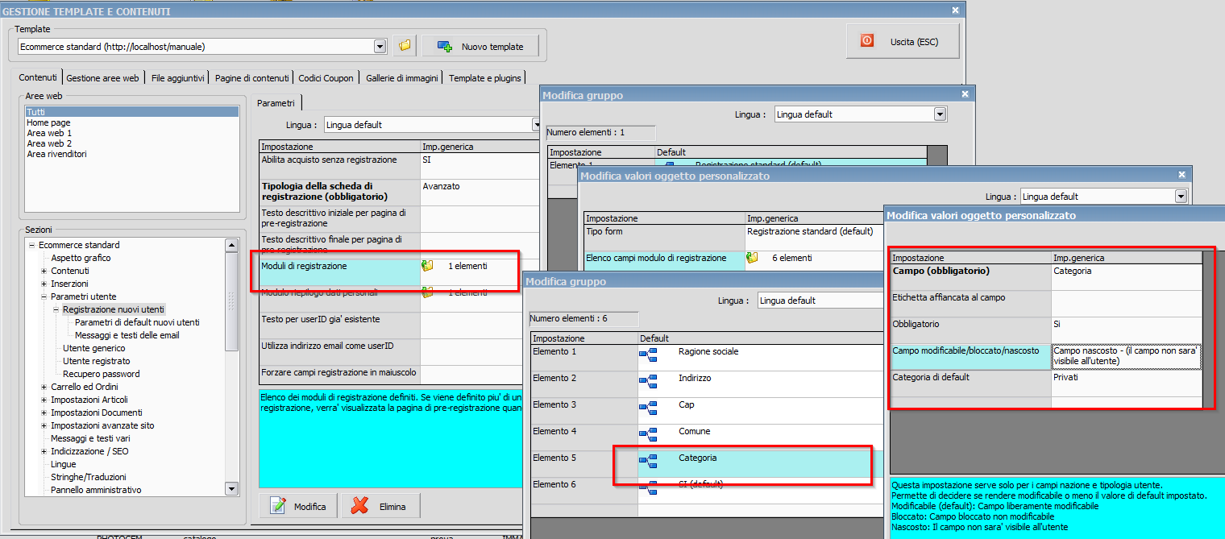
Task: Switch to the Contenuti tab
Action: tap(38, 77)
